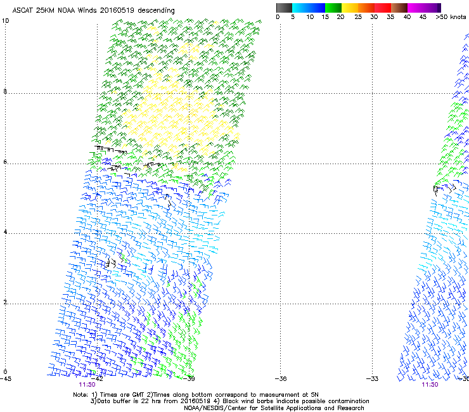The width and height of the screenshot is (469, 412).
Task: Click the 'Data buffer is 22 hrs' note line
Action: [229, 401]
